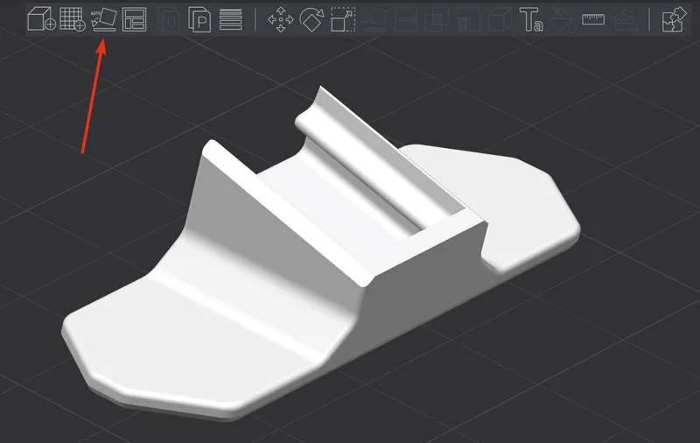Viewport: 700px width, 443px height.
Task: Click the dimmed Cut tool icon
Action: tap(406, 19)
